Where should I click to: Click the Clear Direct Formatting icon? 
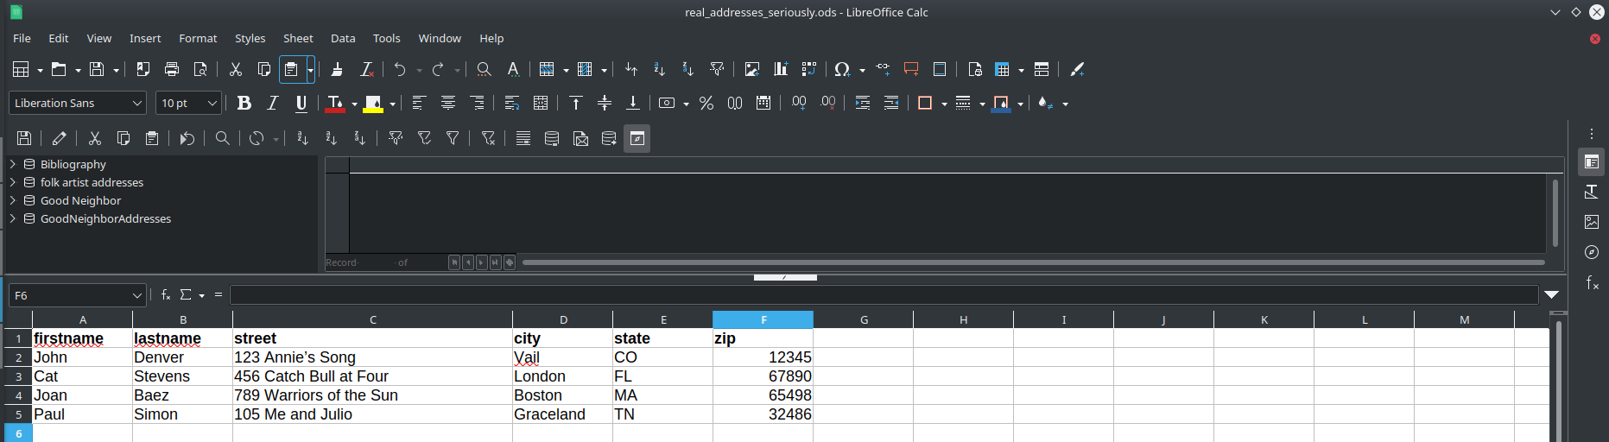tap(366, 69)
